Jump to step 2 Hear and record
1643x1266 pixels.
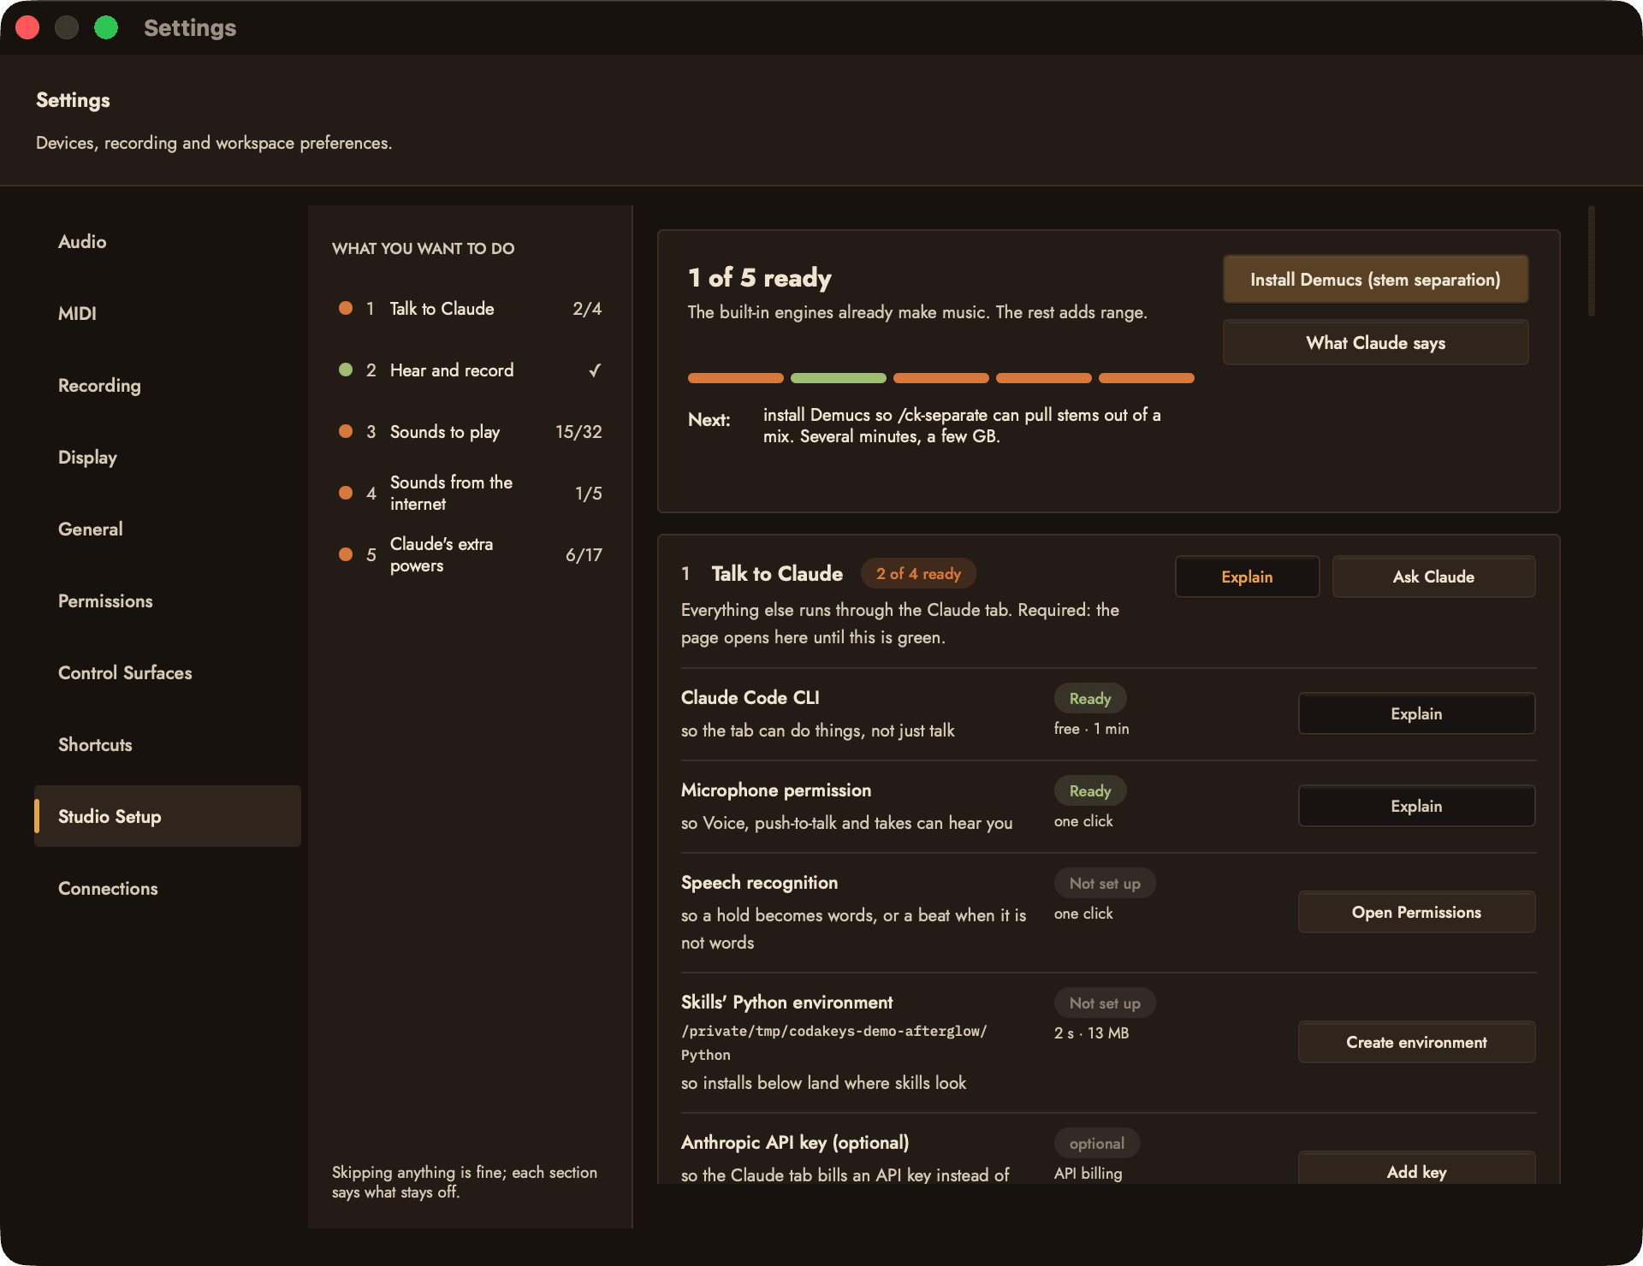pos(470,370)
